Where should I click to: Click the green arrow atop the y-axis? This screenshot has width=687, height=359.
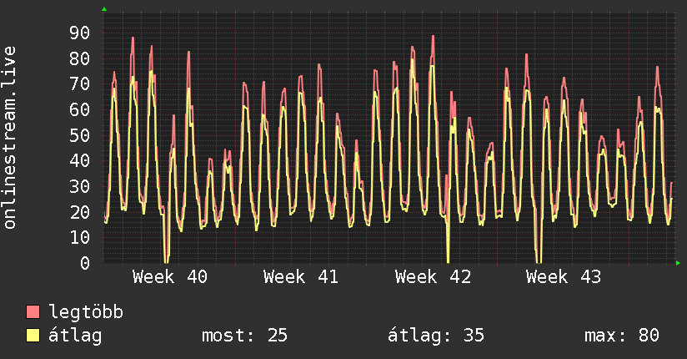[104, 9]
